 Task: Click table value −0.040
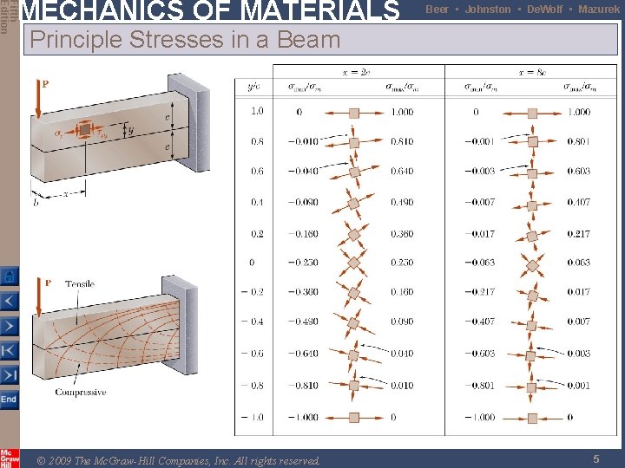[303, 171]
